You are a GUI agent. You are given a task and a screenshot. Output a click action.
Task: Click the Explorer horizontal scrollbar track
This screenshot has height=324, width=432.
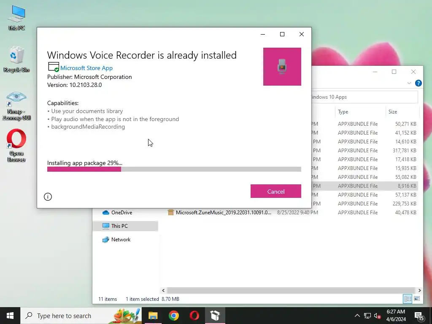click(291, 290)
